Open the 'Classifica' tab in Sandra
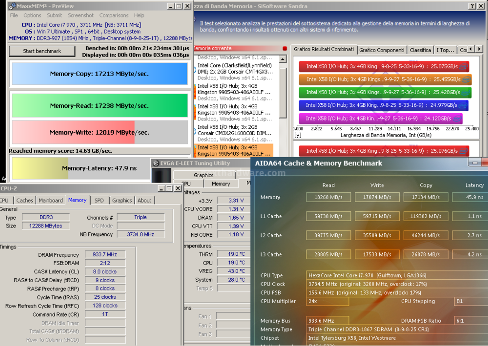Viewport: 488px width, 346px height. pos(421,50)
